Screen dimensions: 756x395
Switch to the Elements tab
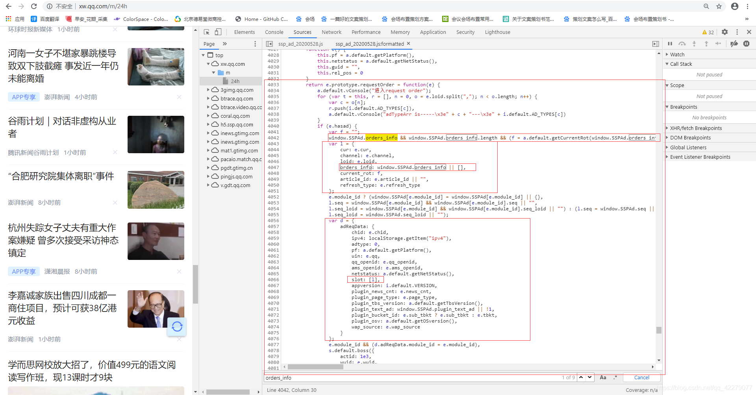(x=245, y=32)
